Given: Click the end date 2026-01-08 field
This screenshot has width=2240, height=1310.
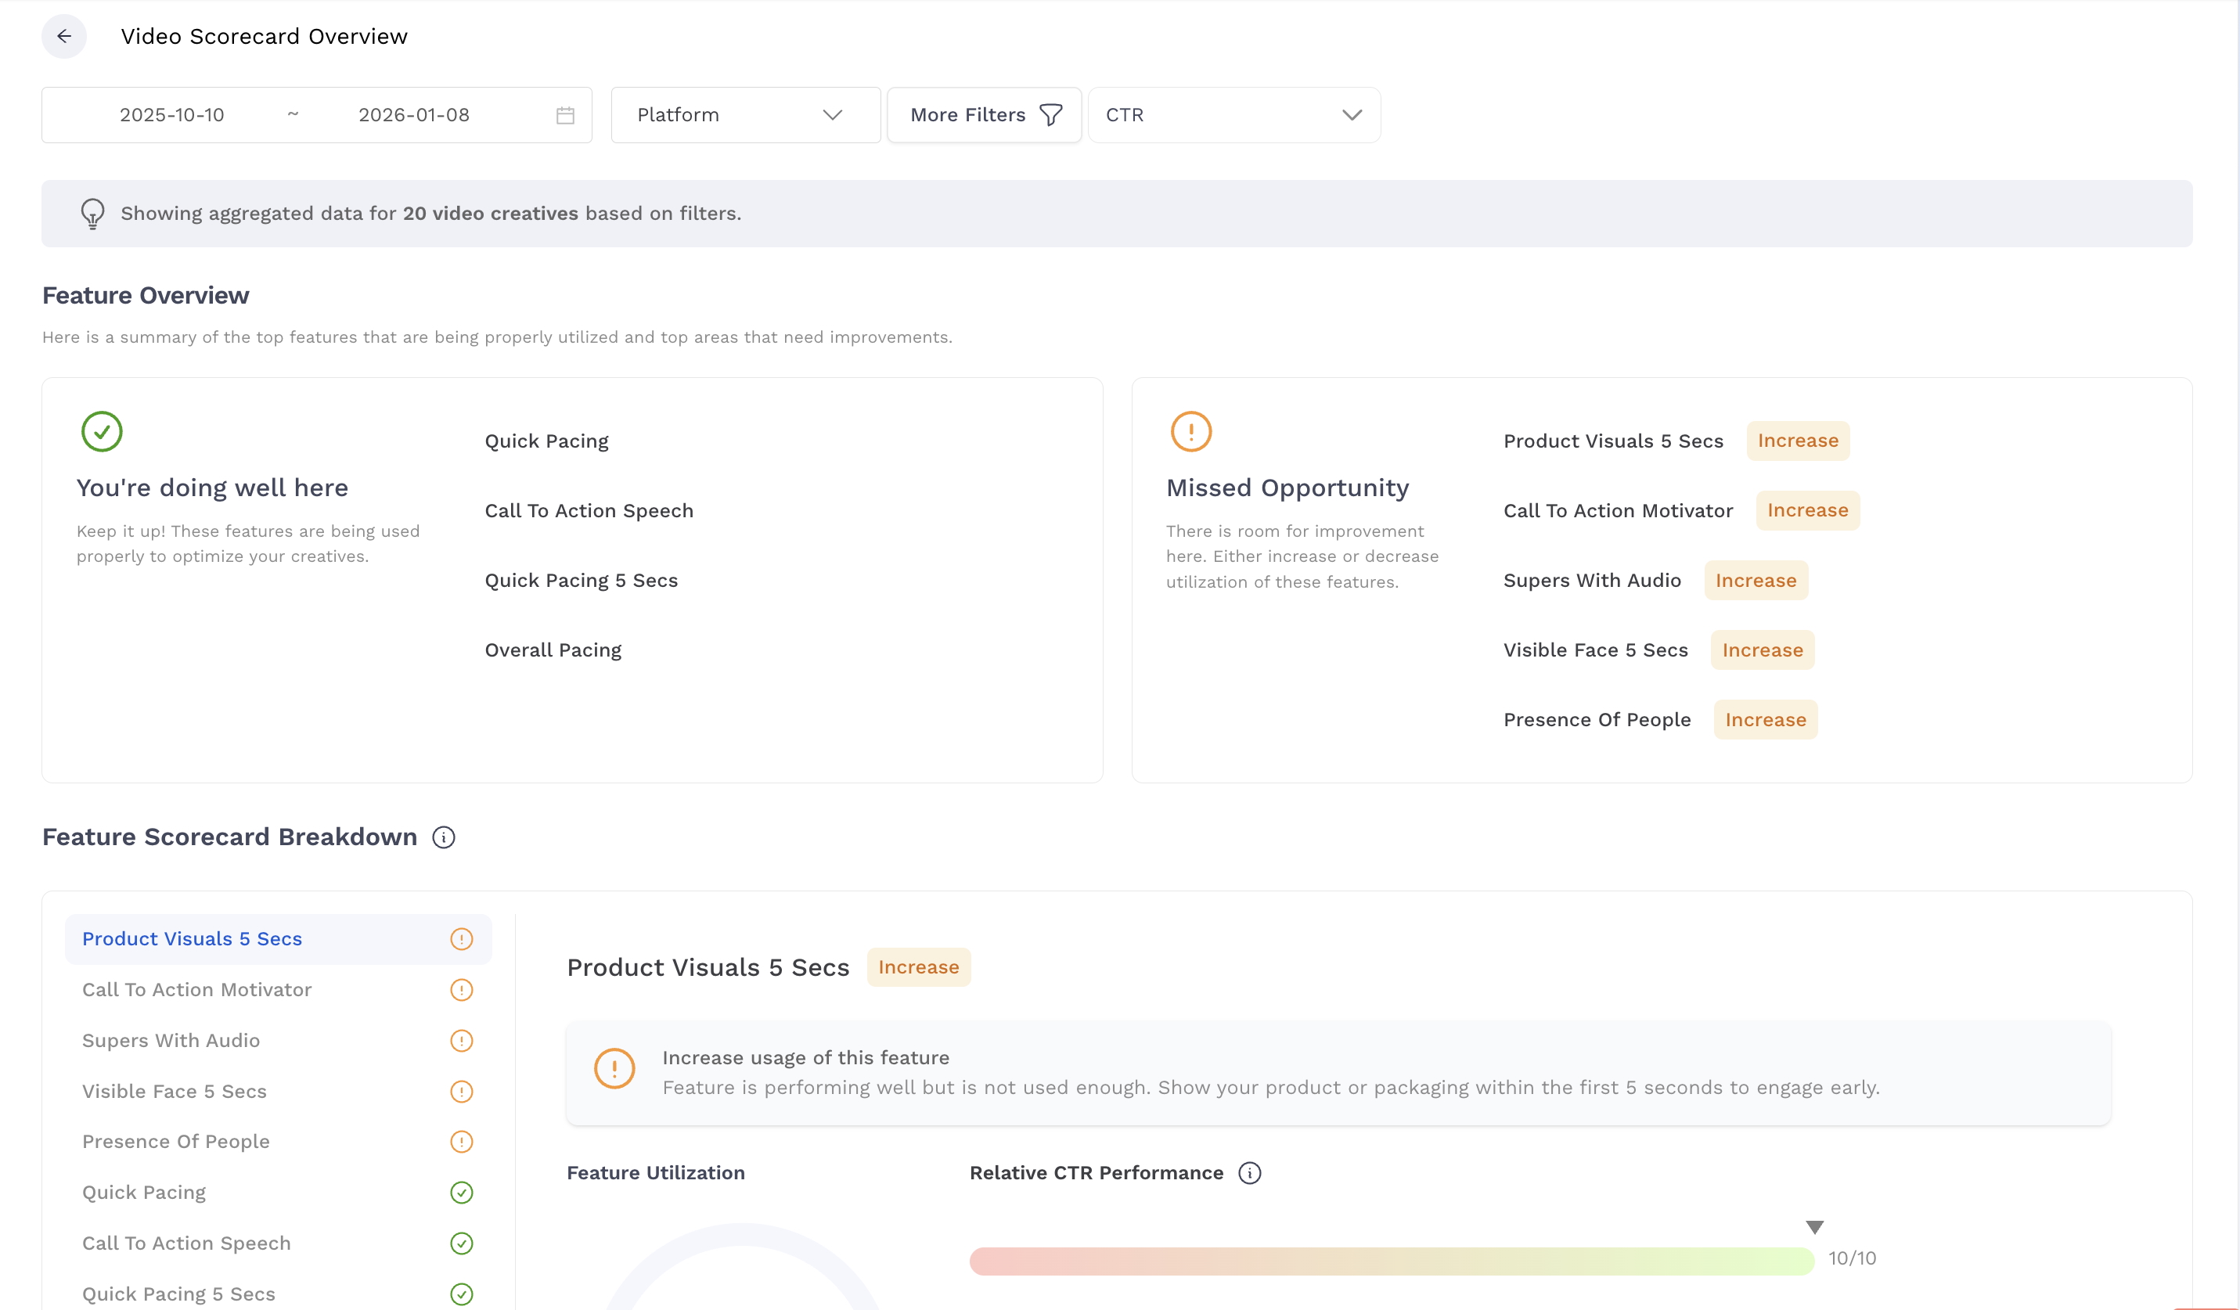Looking at the screenshot, I should [413, 116].
